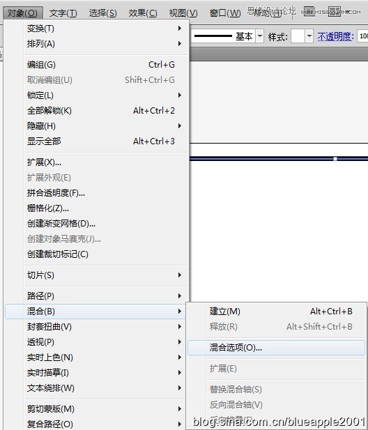Click the opacity value input field
Viewport: 368px width, 430px height.
362,36
